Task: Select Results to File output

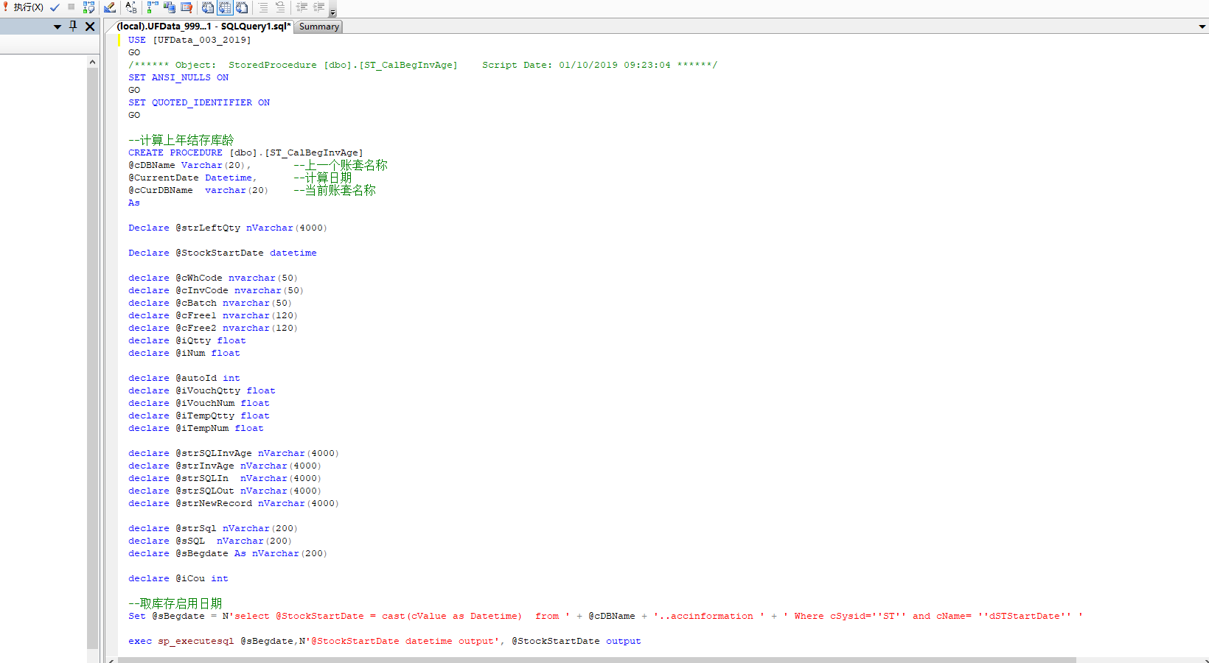Action: coord(242,7)
